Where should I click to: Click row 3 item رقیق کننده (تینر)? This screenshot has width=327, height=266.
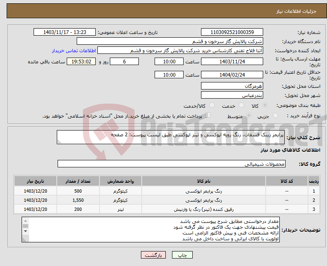[x=203, y=209]
